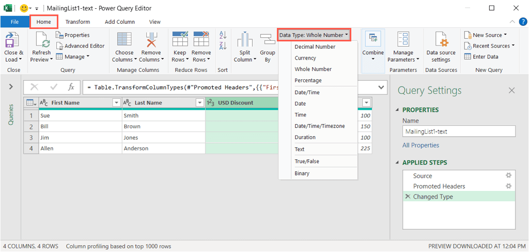
Task: Click the USD Discount column header
Action: click(242, 103)
